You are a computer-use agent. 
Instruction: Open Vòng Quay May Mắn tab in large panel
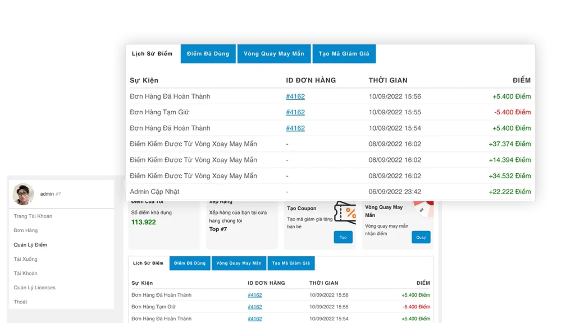[x=273, y=54]
